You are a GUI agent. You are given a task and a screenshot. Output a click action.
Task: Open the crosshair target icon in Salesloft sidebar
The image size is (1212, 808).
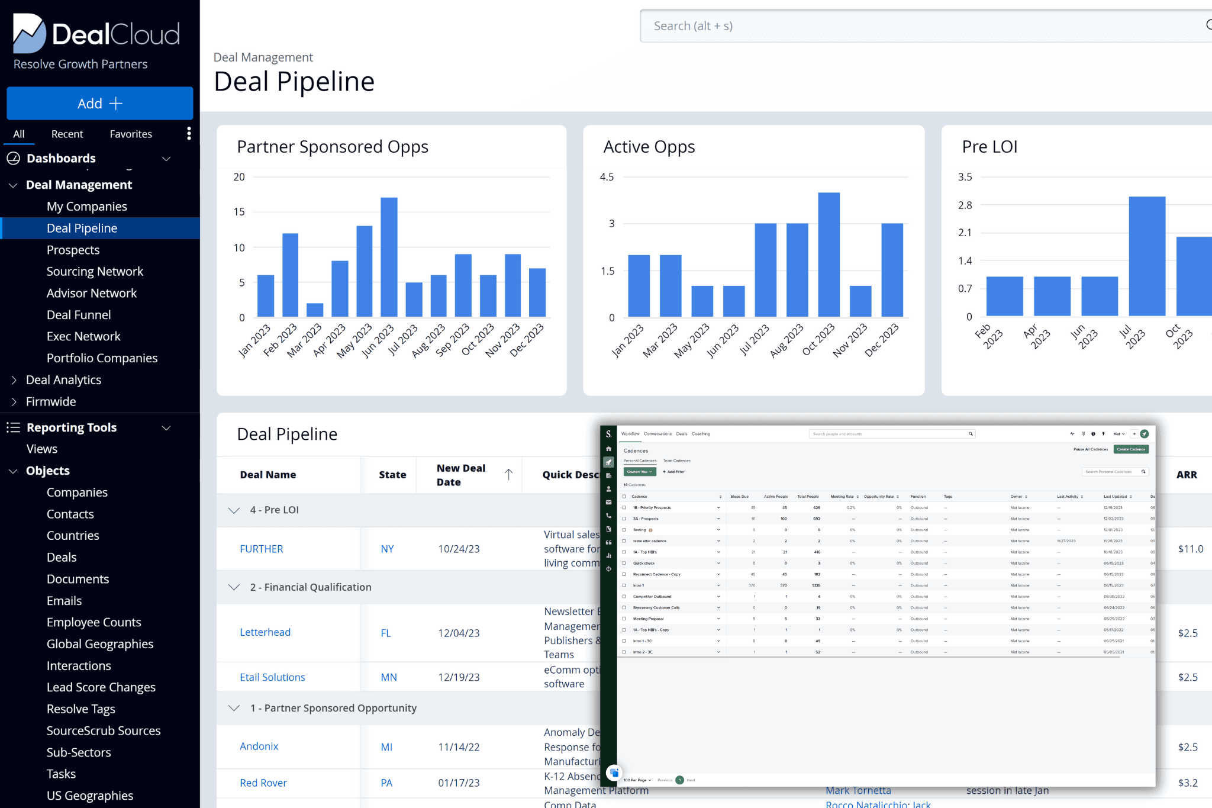coord(608,569)
